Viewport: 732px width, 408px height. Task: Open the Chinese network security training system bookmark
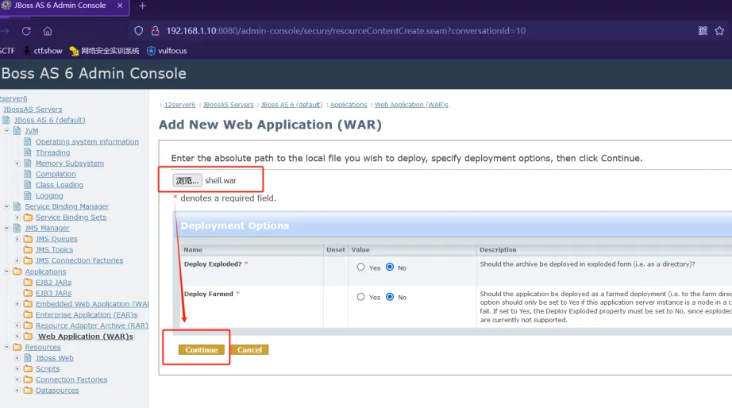pos(104,51)
